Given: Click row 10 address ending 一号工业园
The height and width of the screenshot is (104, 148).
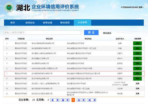Looking at the screenshot, I should 78,89.
